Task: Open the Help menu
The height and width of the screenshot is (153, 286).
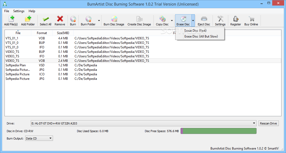Action: 32,11
